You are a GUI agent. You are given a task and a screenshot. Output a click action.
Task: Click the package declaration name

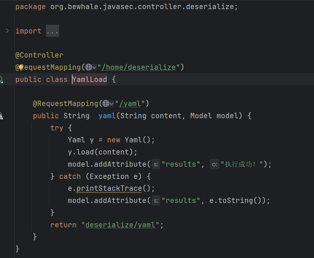[142, 7]
